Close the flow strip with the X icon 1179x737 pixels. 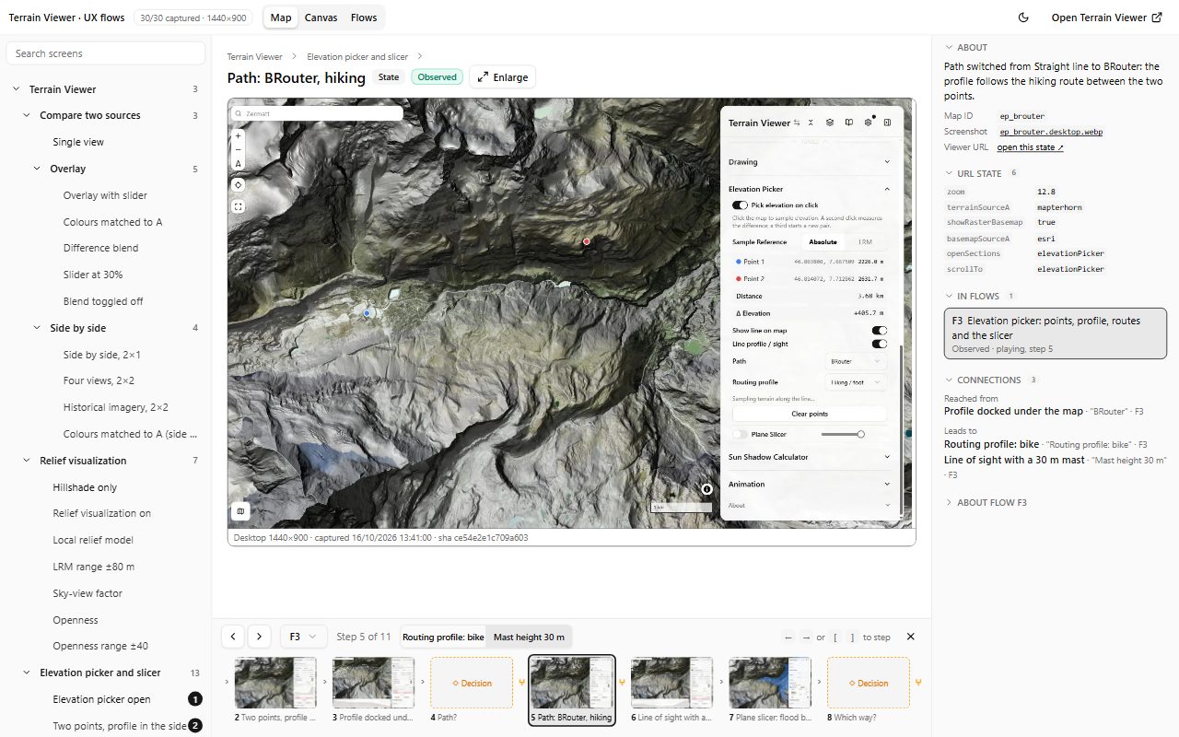point(911,637)
